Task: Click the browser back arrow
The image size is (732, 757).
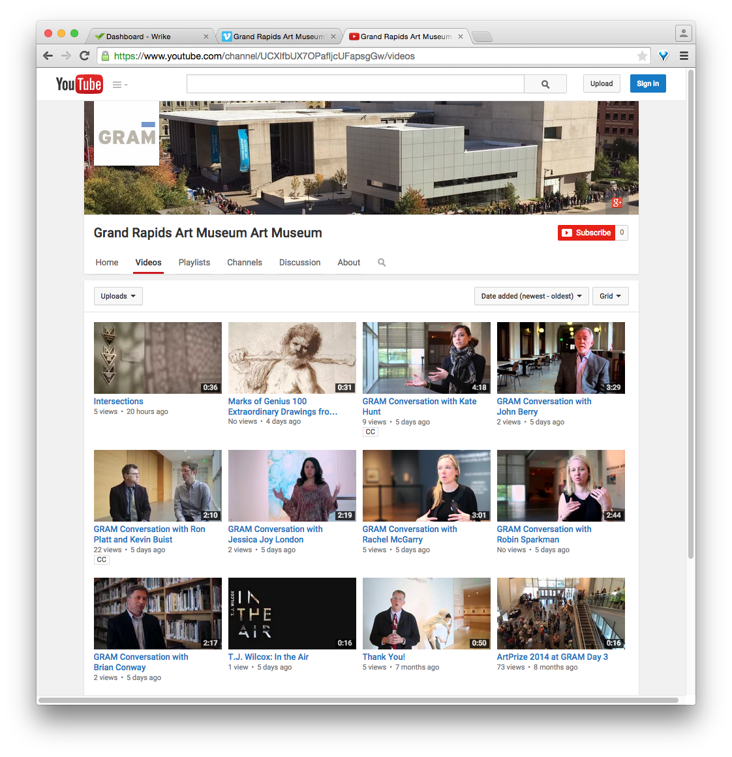Action: (x=48, y=56)
